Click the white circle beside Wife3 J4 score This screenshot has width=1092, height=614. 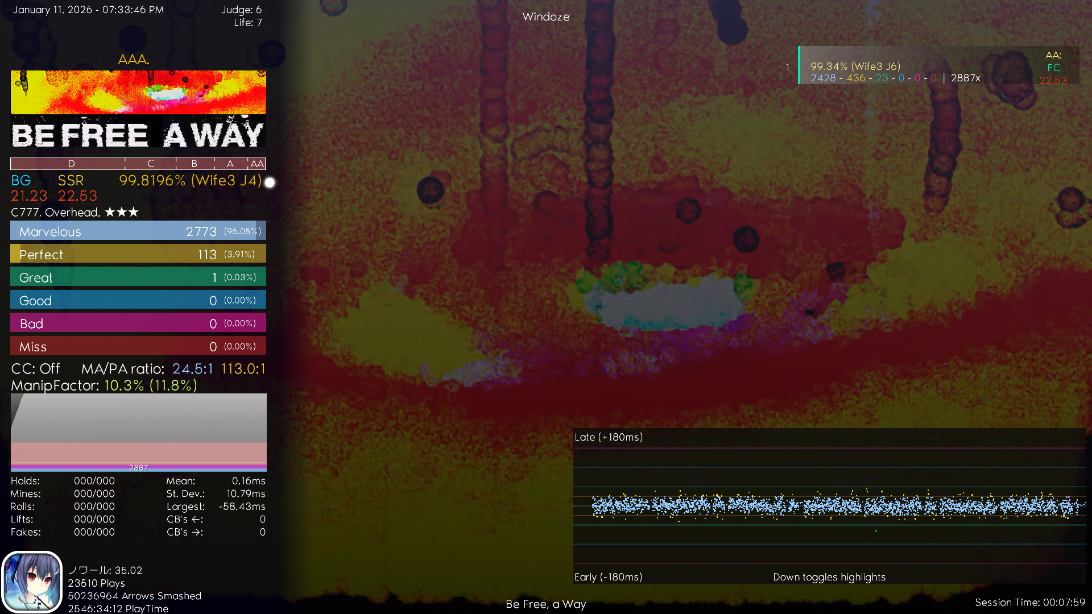click(270, 182)
